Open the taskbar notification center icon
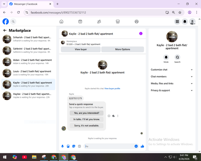This screenshot has width=201, height=161. 195,157
